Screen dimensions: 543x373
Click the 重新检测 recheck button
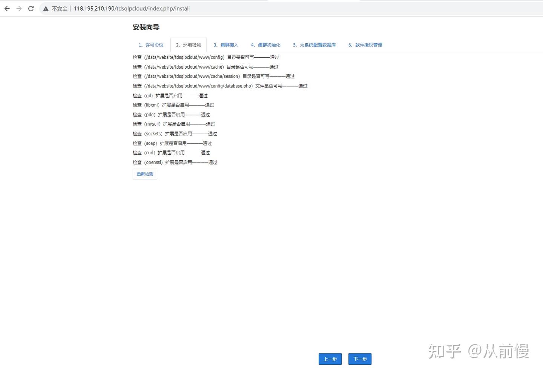(x=144, y=174)
